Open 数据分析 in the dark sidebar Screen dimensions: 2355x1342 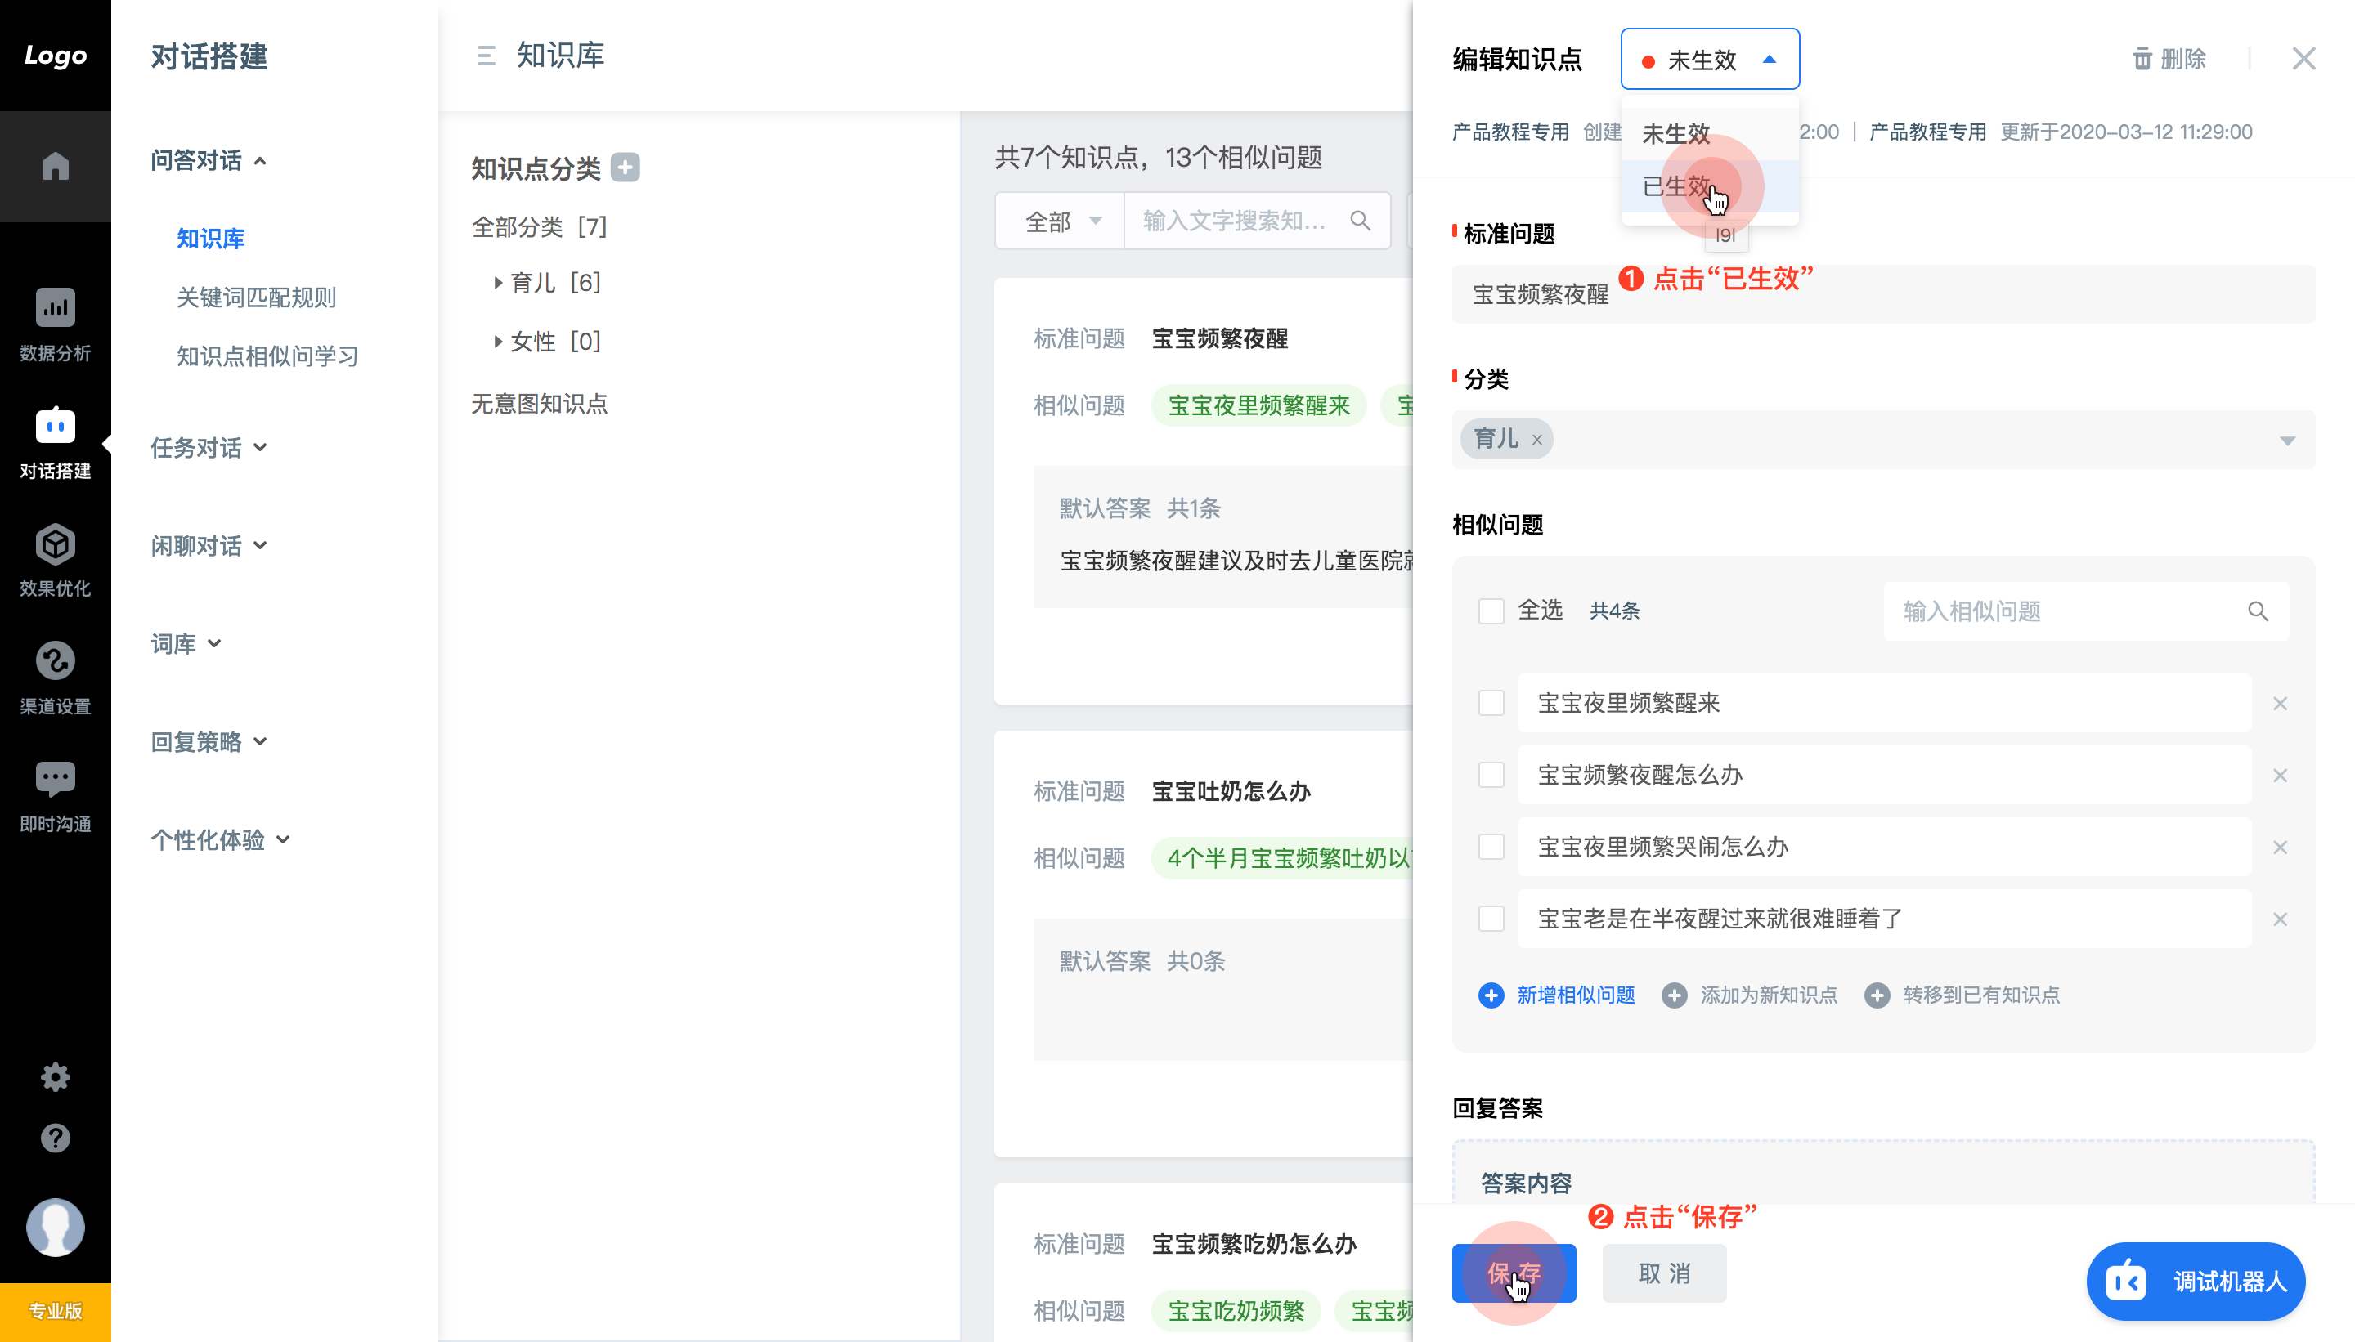(x=56, y=324)
